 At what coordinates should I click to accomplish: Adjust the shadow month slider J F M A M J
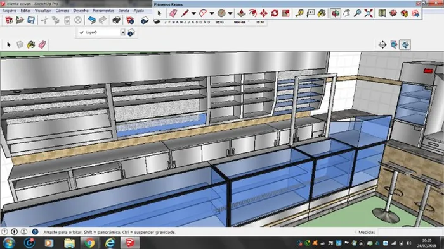coord(188,22)
